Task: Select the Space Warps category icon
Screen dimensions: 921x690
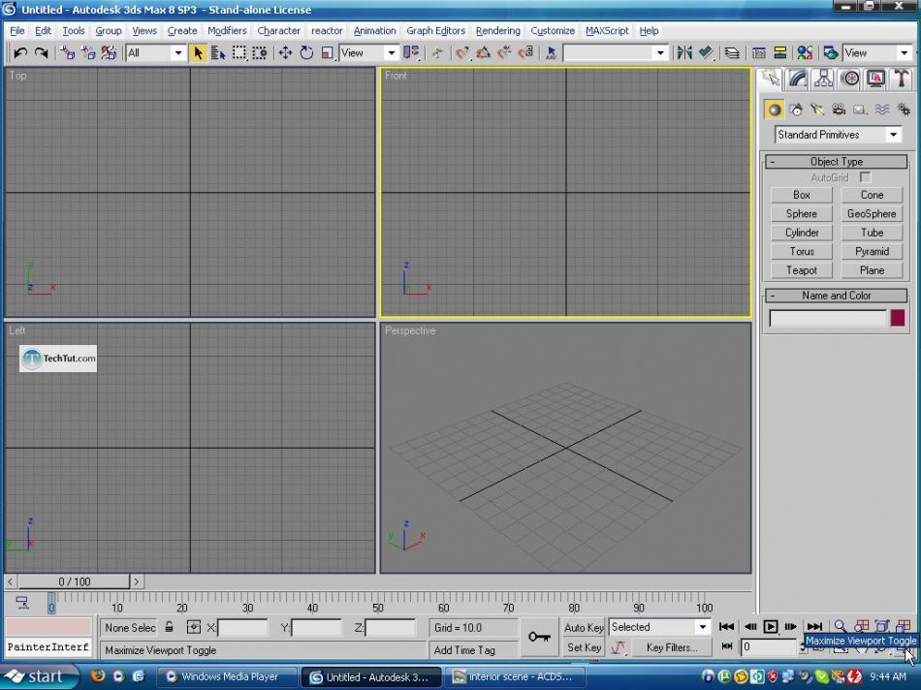Action: pyautogui.click(x=881, y=110)
